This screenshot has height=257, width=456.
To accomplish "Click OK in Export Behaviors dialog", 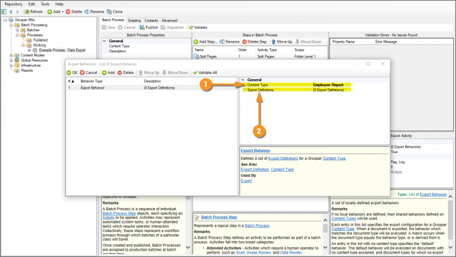I will 72,73.
